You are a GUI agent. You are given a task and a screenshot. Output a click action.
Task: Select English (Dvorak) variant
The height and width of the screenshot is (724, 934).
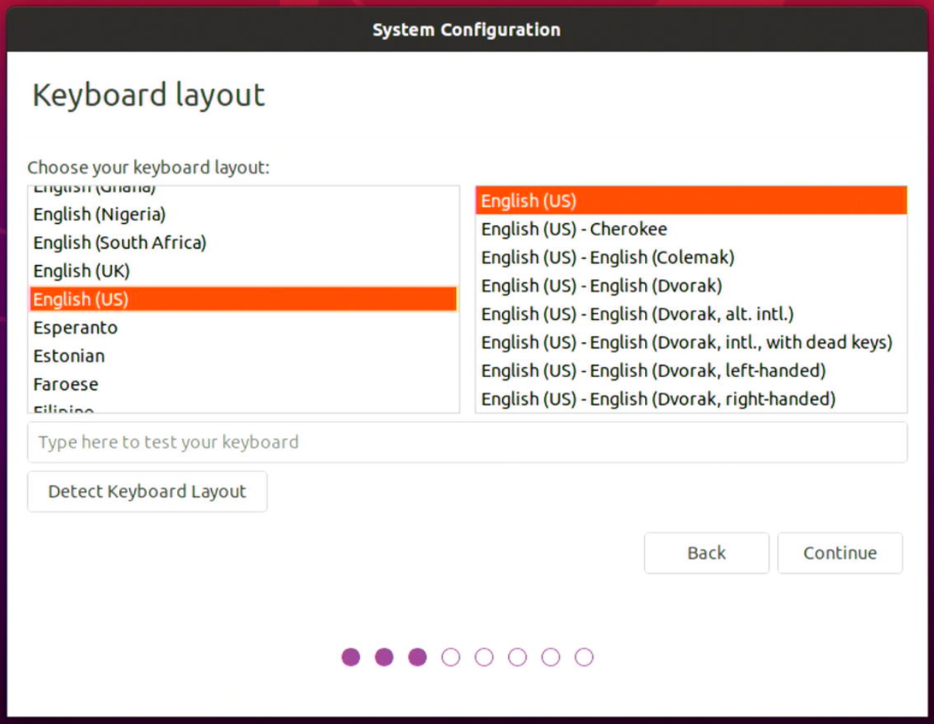(601, 286)
